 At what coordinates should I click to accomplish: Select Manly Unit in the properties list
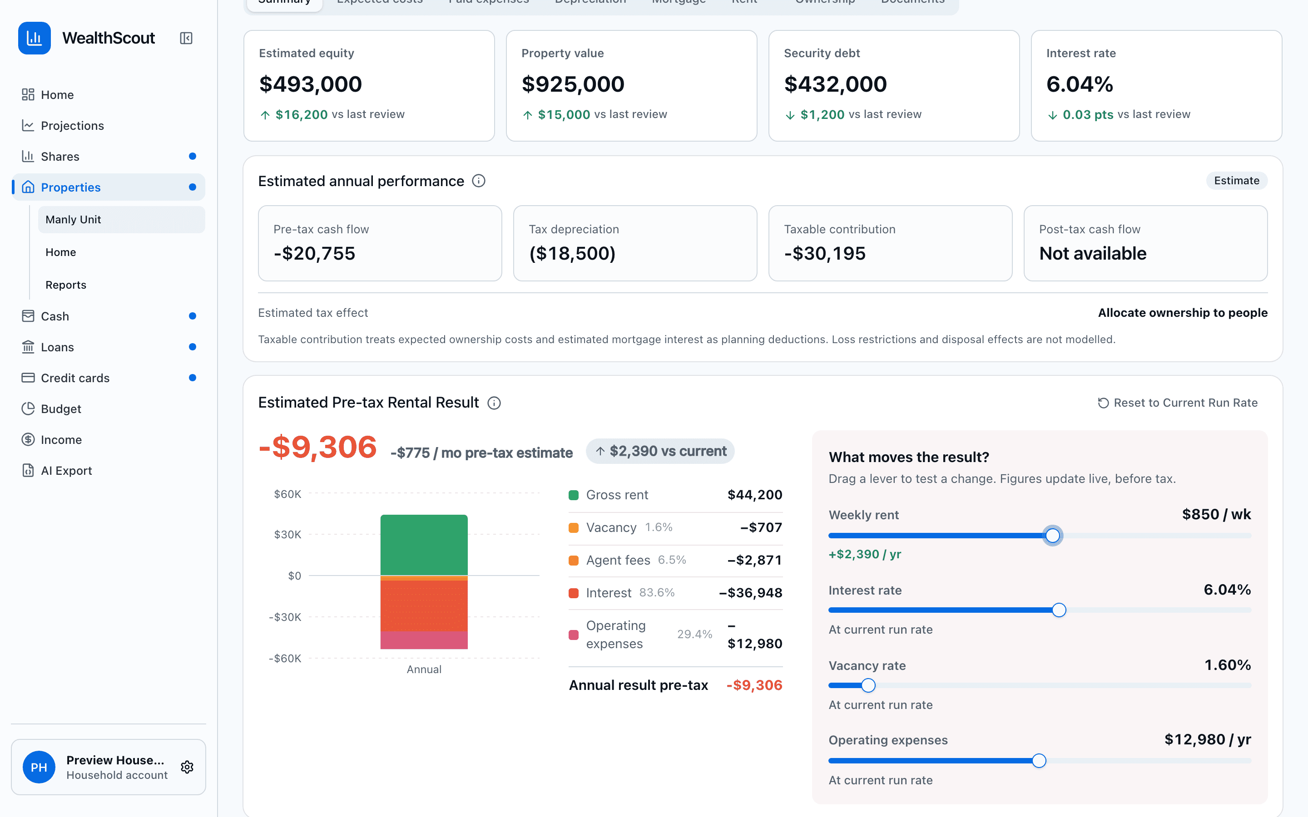pos(122,219)
